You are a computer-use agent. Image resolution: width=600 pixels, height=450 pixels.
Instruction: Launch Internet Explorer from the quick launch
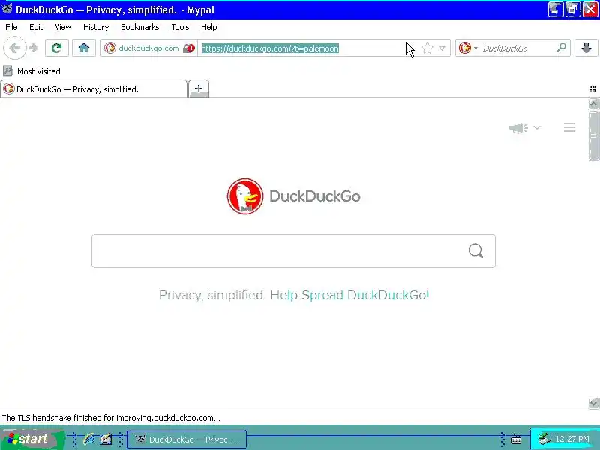(x=88, y=439)
